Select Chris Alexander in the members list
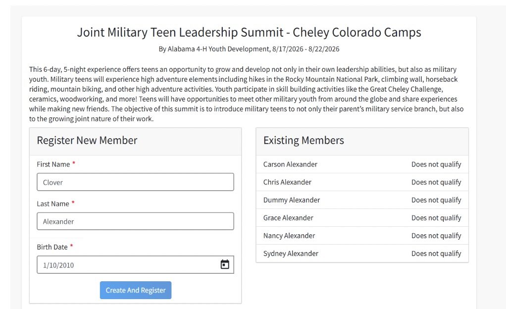 (287, 182)
